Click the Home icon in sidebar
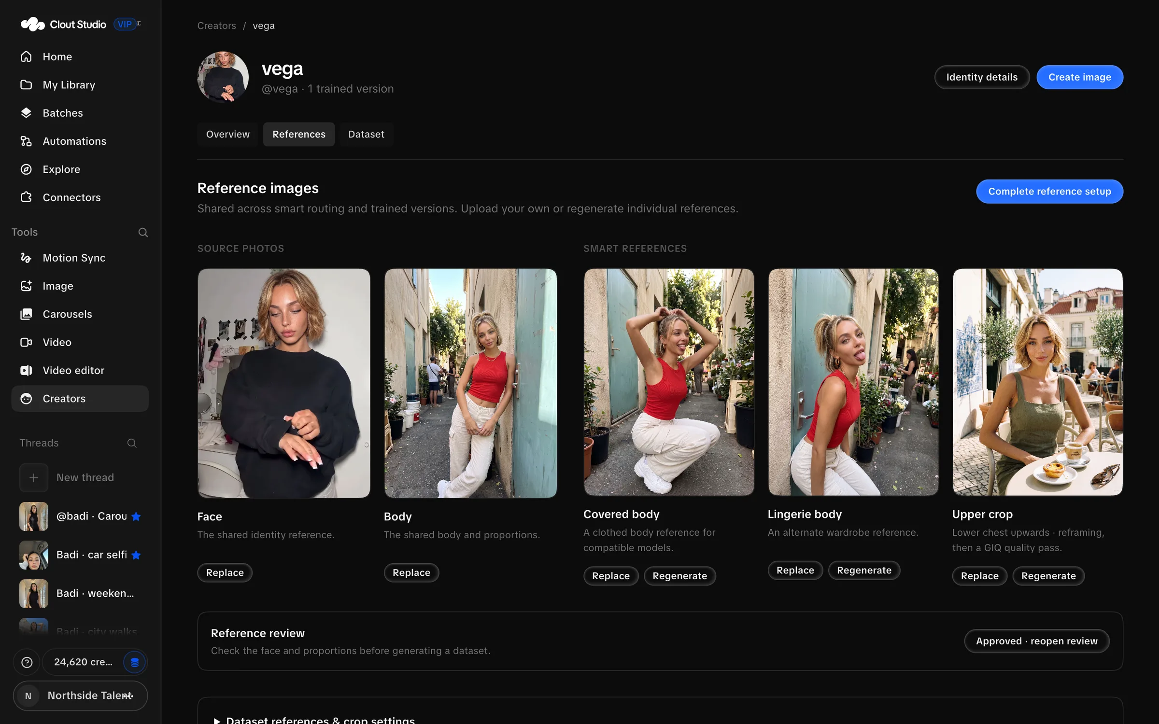The image size is (1159, 724). [26, 56]
